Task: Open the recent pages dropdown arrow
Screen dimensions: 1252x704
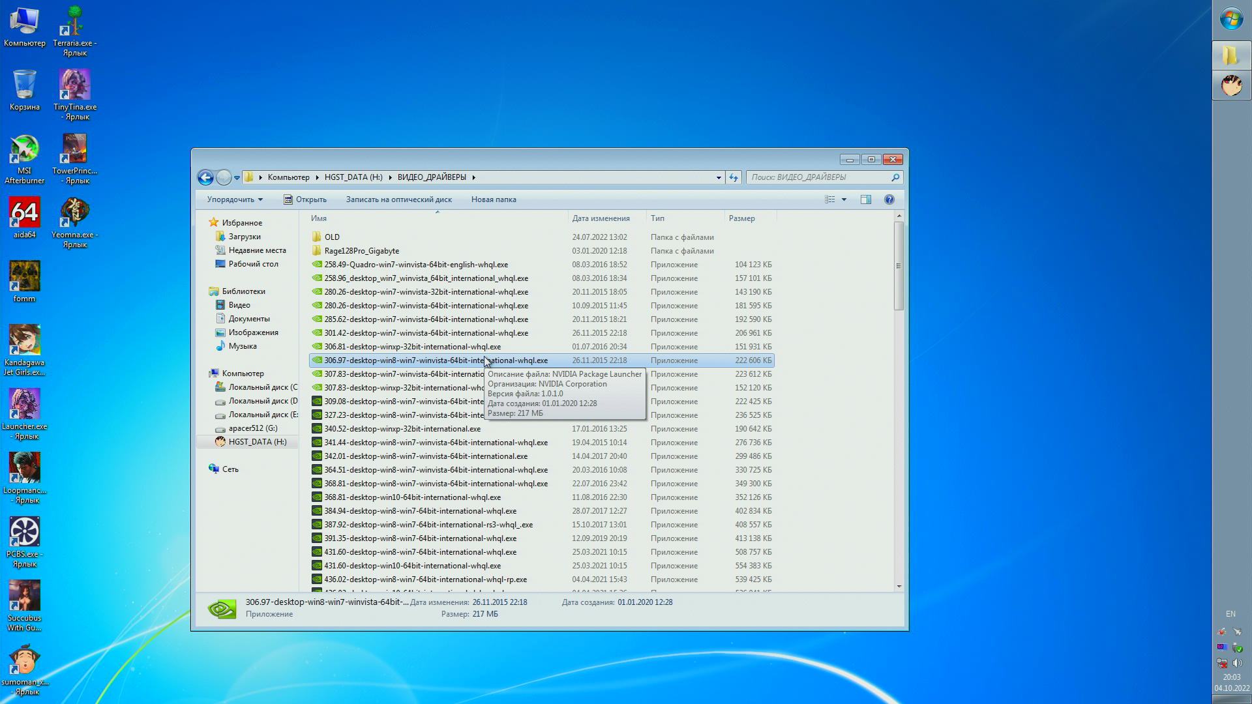Action: (237, 177)
